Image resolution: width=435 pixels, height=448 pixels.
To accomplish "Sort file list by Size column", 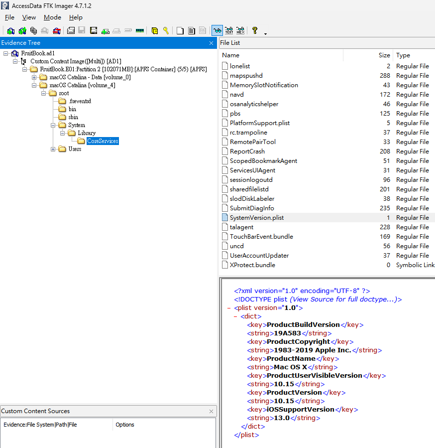I will pyautogui.click(x=368, y=55).
